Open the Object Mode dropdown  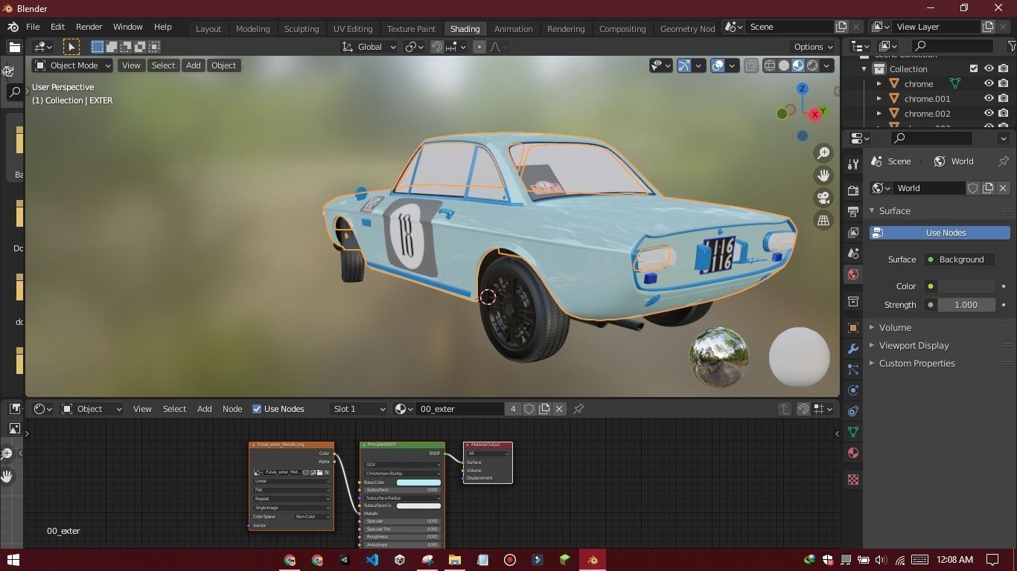[x=72, y=65]
